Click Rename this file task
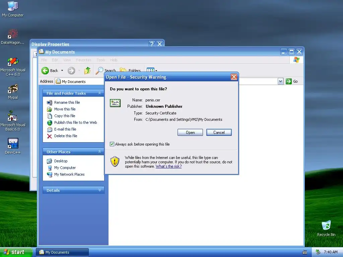Viewport: 343px width, 257px height. pos(67,102)
